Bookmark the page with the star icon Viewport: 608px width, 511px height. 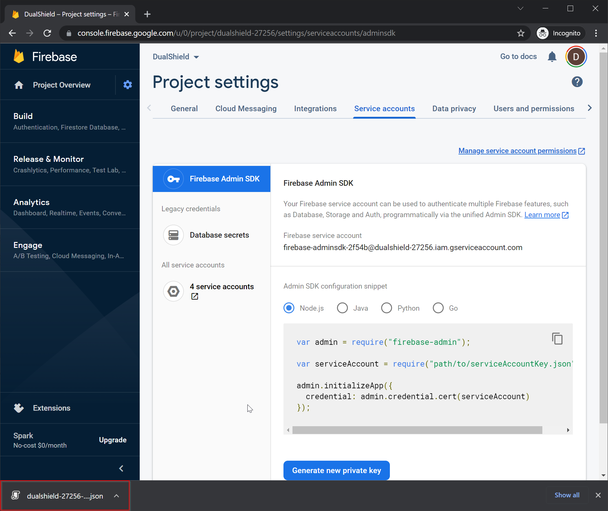(x=521, y=33)
